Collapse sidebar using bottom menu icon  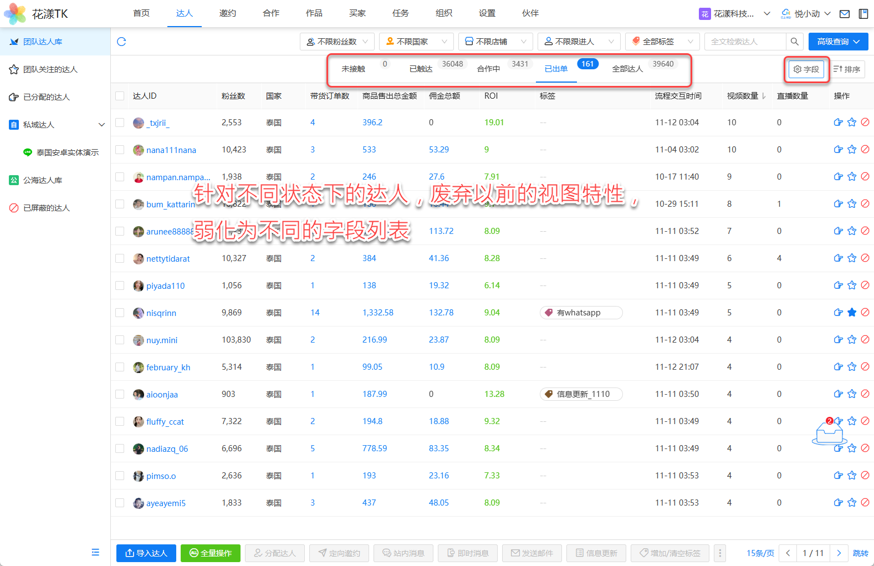95,552
